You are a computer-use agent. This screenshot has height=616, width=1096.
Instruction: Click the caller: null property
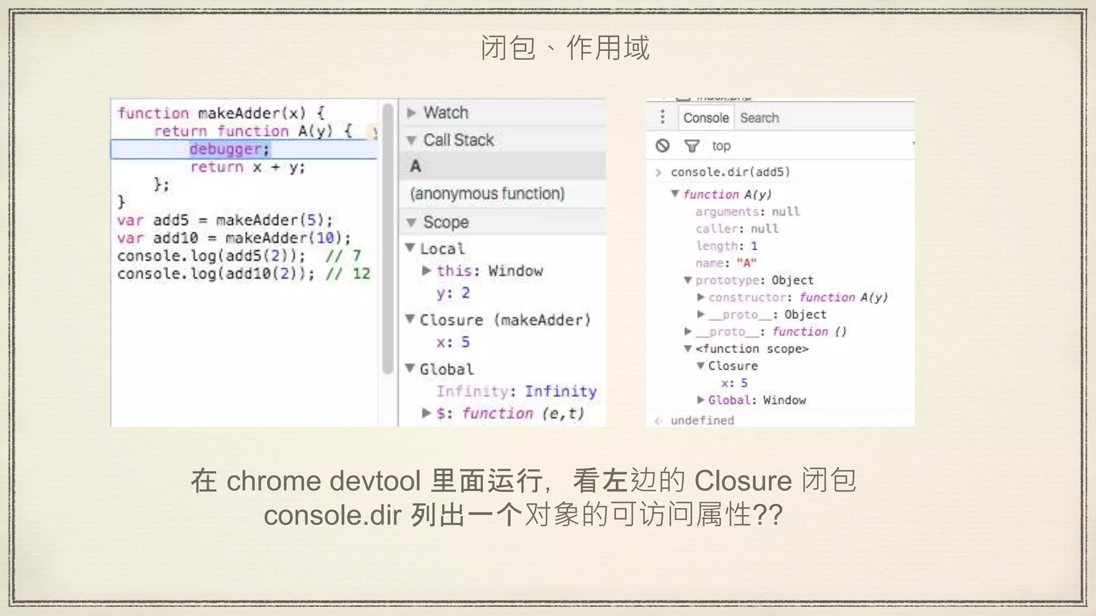click(737, 229)
